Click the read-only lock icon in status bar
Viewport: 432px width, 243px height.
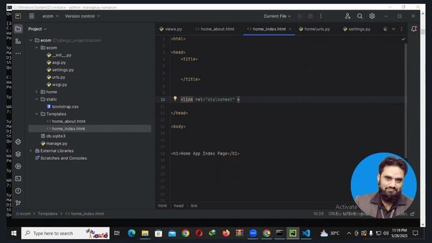(x=412, y=214)
